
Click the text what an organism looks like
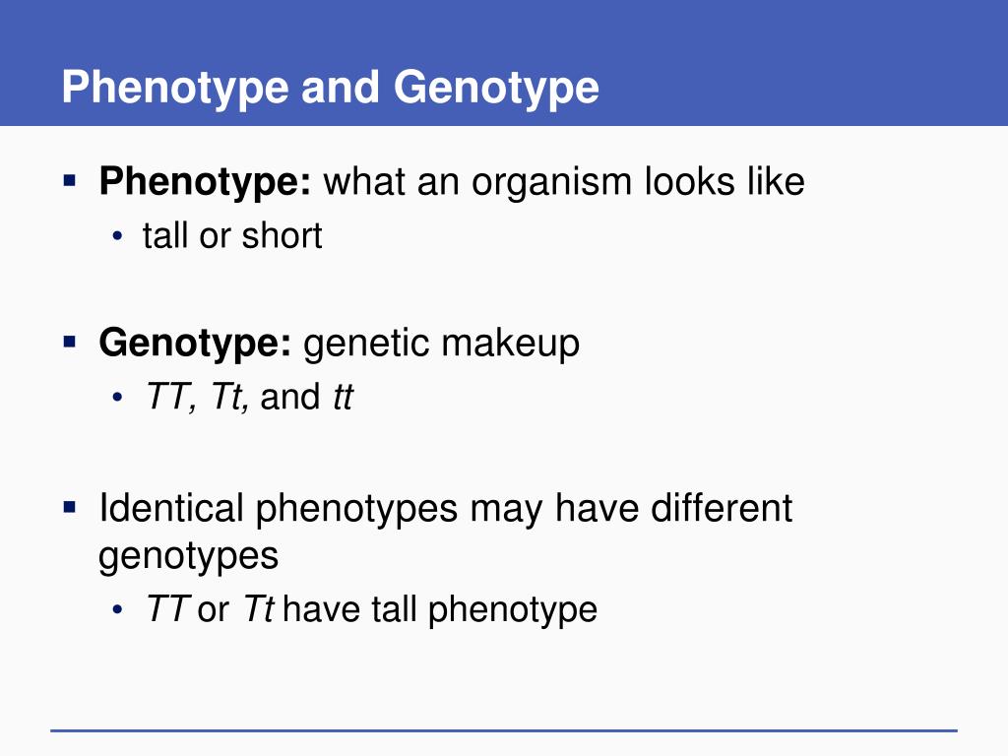click(x=564, y=182)
